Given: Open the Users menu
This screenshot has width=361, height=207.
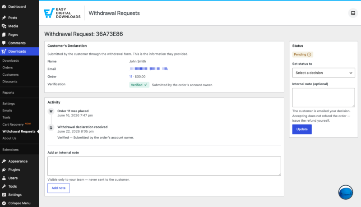Looking at the screenshot, I should (19, 178).
